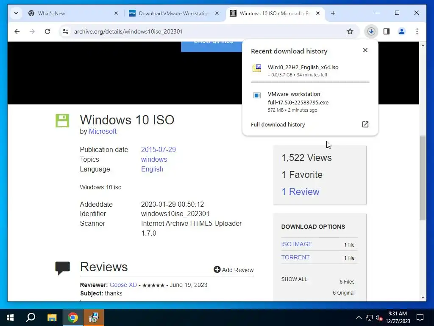Click the Show all files button
Screen dimensions: 434x326
[213, 46]
